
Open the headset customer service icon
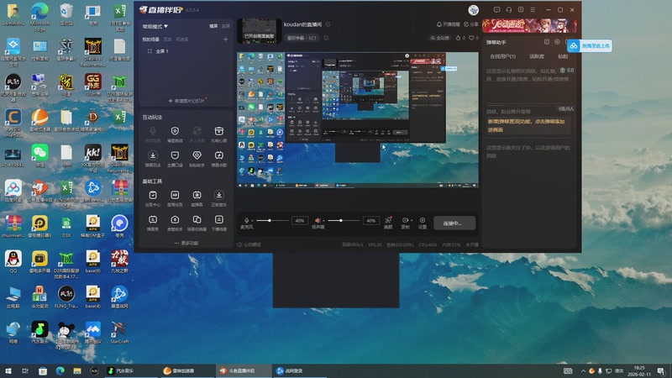[509, 9]
